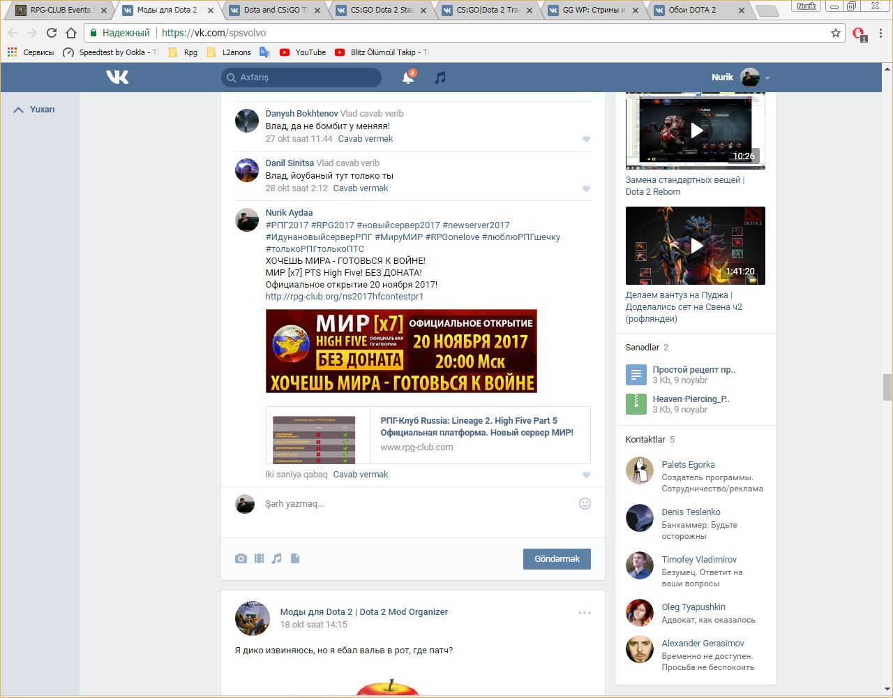Like Danil Sinitsa's comment
Screen dimensions: 893x698
586,188
